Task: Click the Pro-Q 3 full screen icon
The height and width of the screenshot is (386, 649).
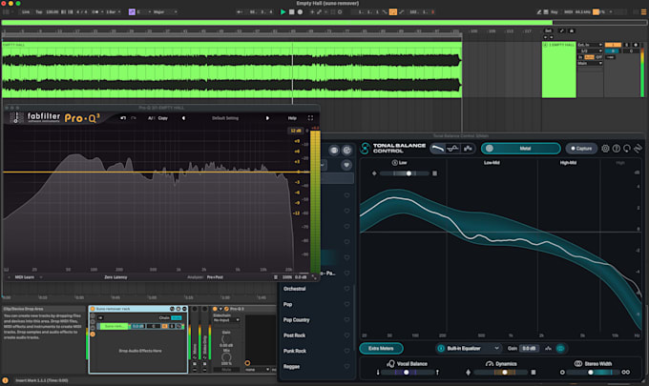Action: pos(310,118)
